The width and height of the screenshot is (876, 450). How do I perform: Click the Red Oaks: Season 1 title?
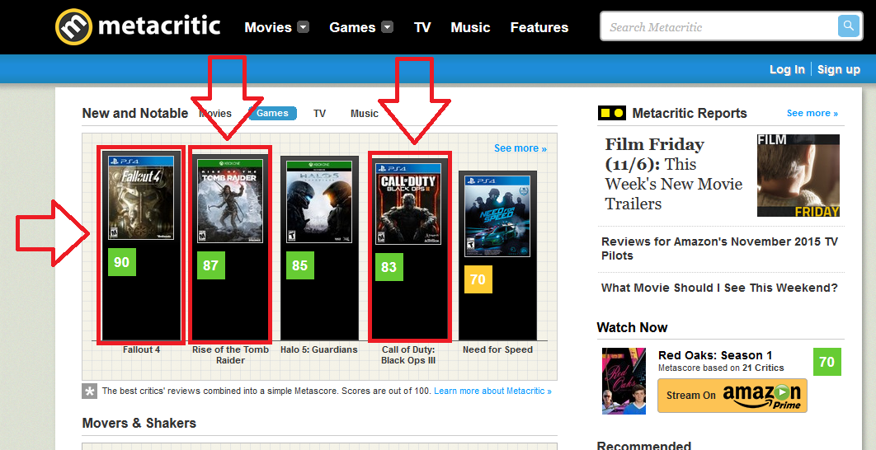(x=715, y=356)
